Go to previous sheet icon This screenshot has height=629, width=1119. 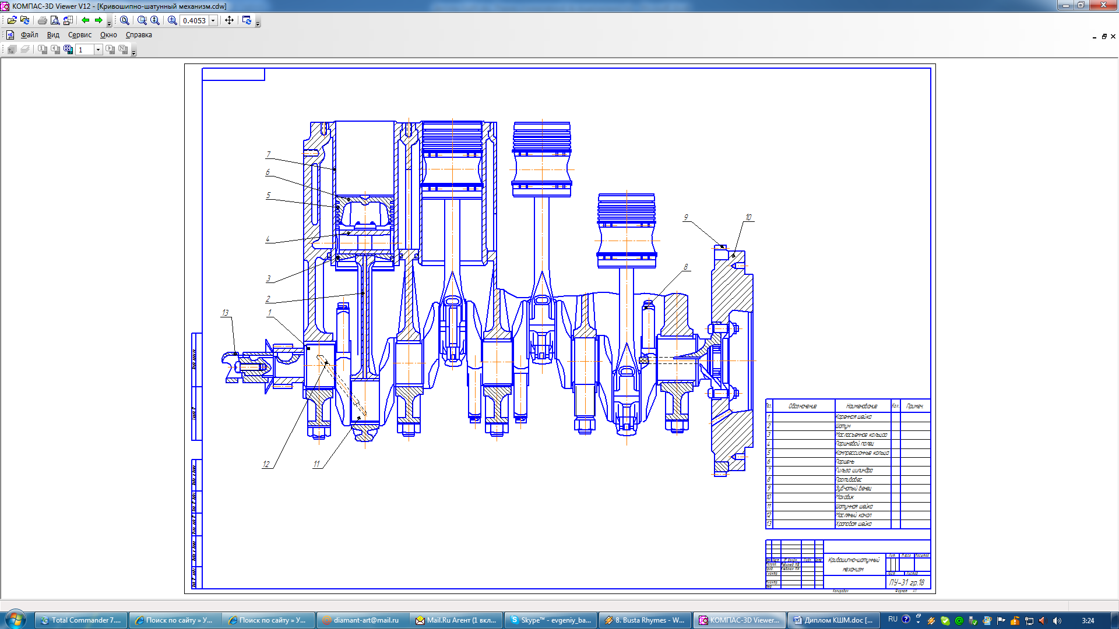(55, 50)
